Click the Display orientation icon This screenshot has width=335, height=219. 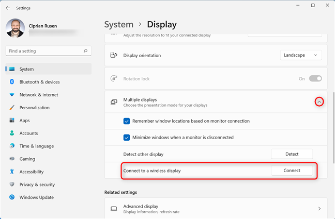[x=114, y=55]
